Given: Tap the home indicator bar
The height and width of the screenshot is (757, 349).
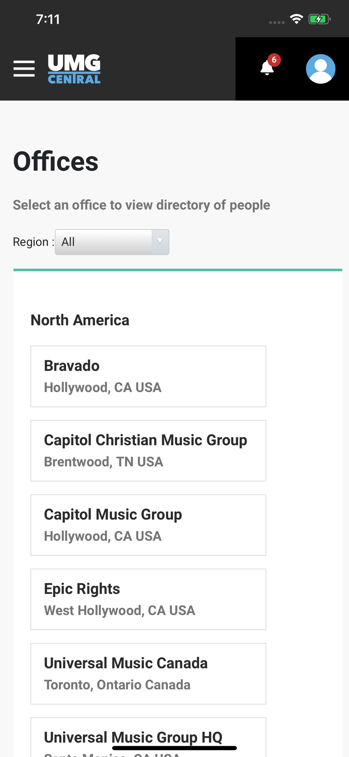Looking at the screenshot, I should coord(174,748).
